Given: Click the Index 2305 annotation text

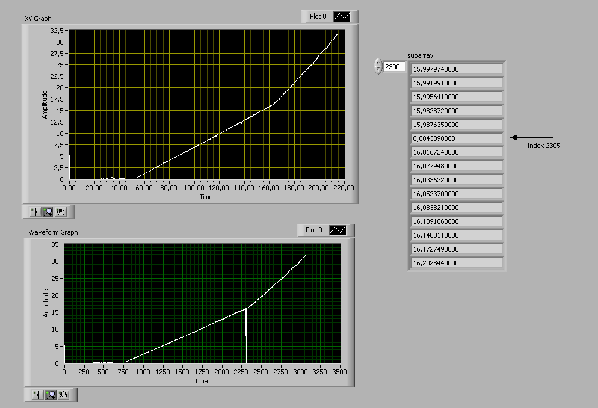Looking at the screenshot, I should click(x=543, y=146).
